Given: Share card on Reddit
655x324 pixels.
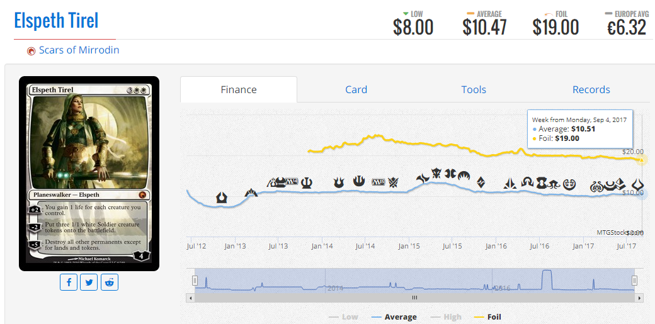Looking at the screenshot, I should tap(110, 282).
